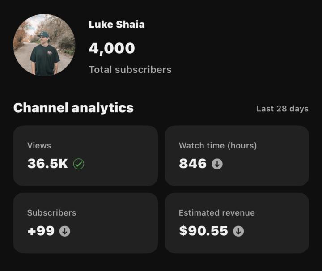This screenshot has height=271, width=322.
Task: Click the +99 subscribers value
Action: click(x=41, y=231)
